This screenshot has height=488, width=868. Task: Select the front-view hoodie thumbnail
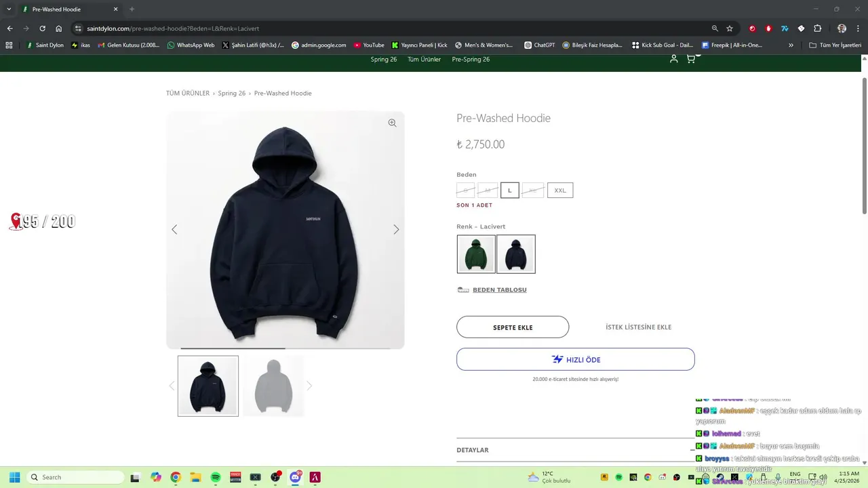click(x=208, y=386)
